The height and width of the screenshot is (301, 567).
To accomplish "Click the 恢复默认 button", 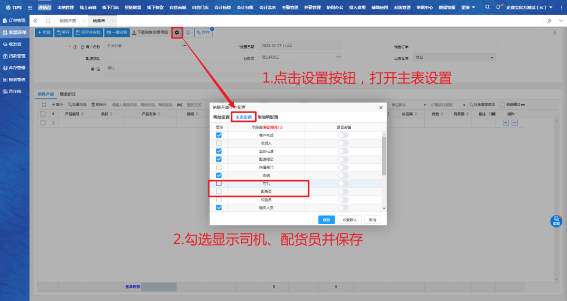I will (x=350, y=220).
